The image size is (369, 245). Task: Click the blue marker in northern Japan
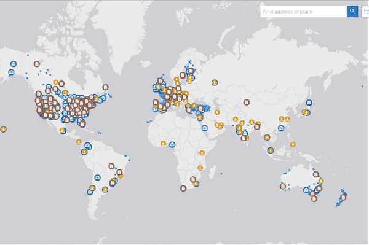coord(309,103)
